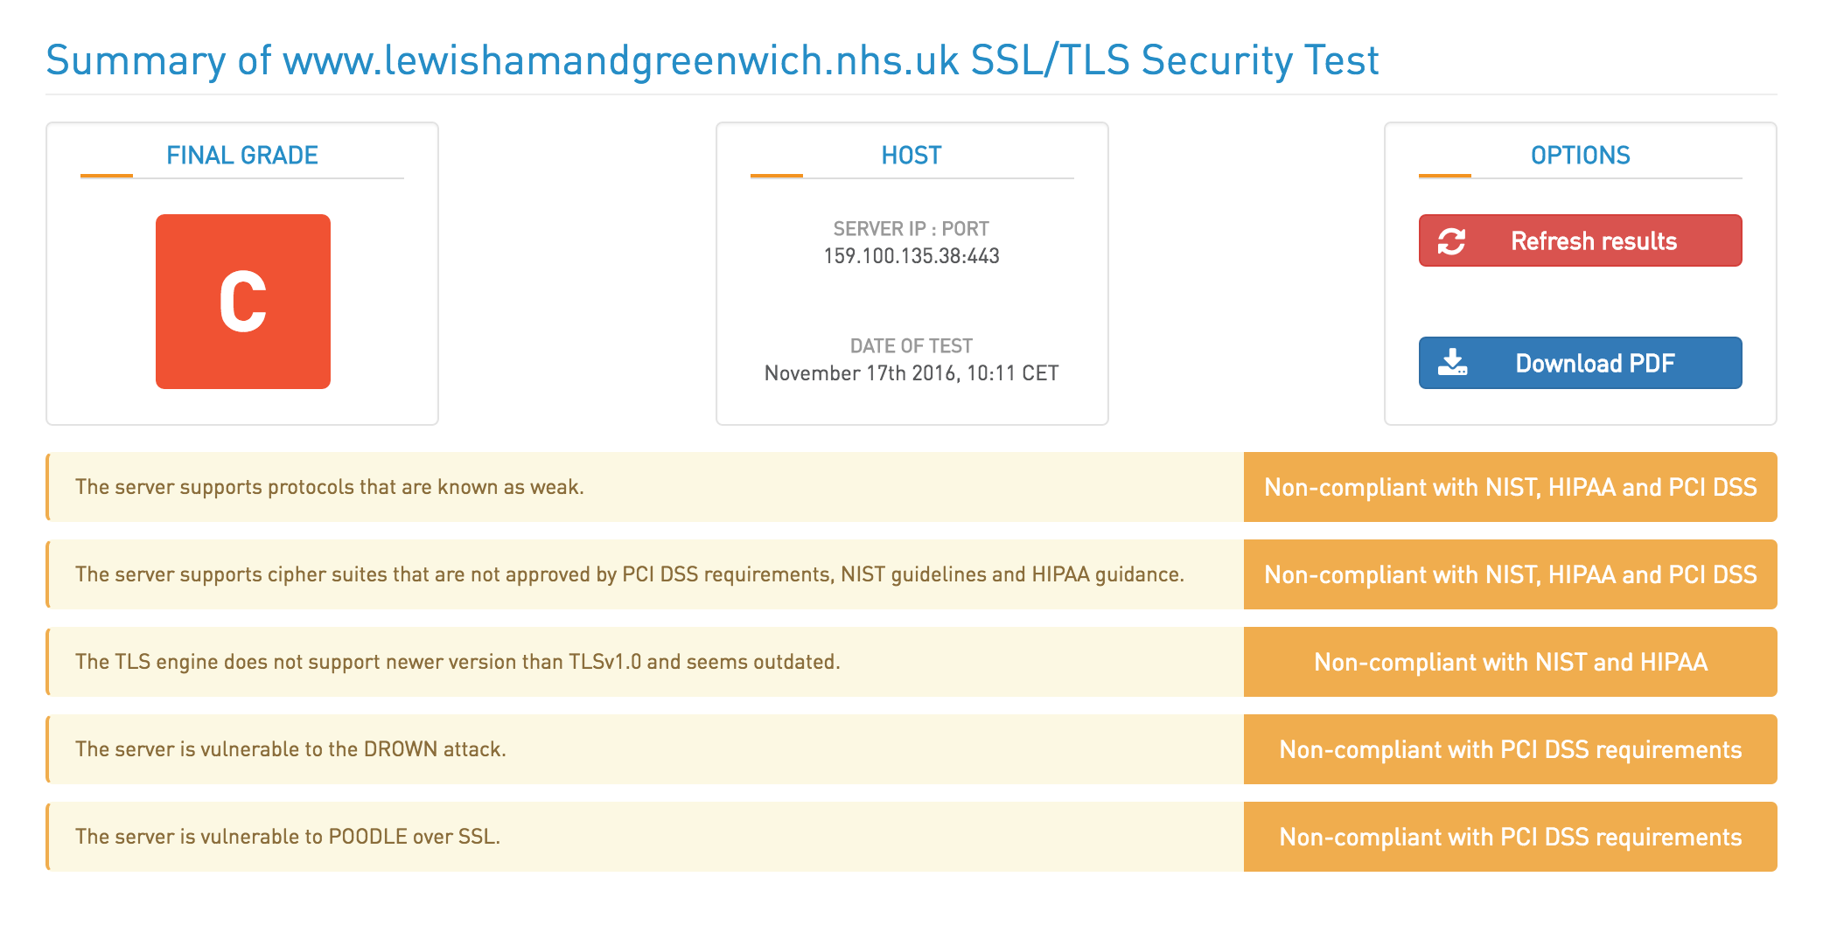Click the date of test value
Image resolution: width=1830 pixels, height=932 pixels.
[x=912, y=373]
